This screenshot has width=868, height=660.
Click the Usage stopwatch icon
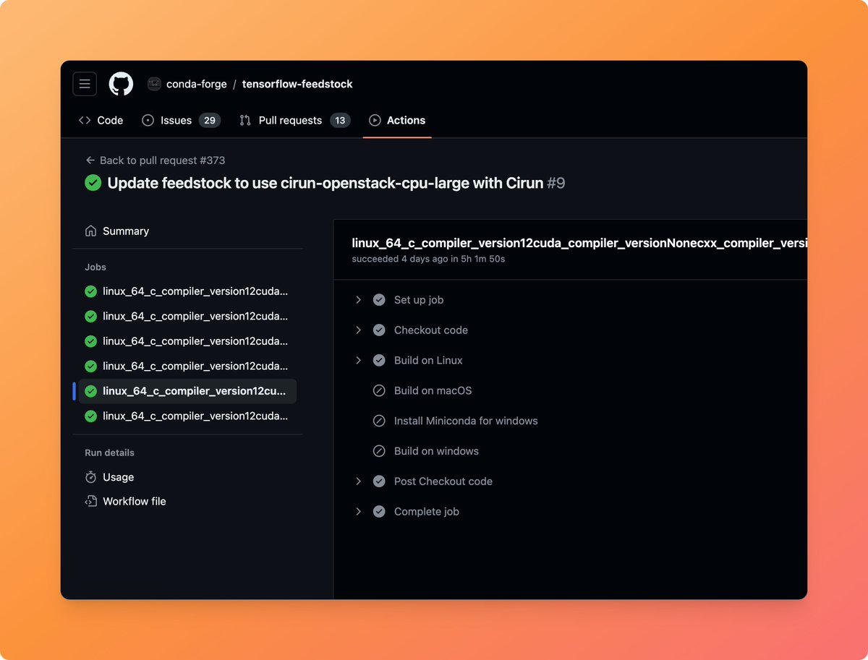(90, 477)
